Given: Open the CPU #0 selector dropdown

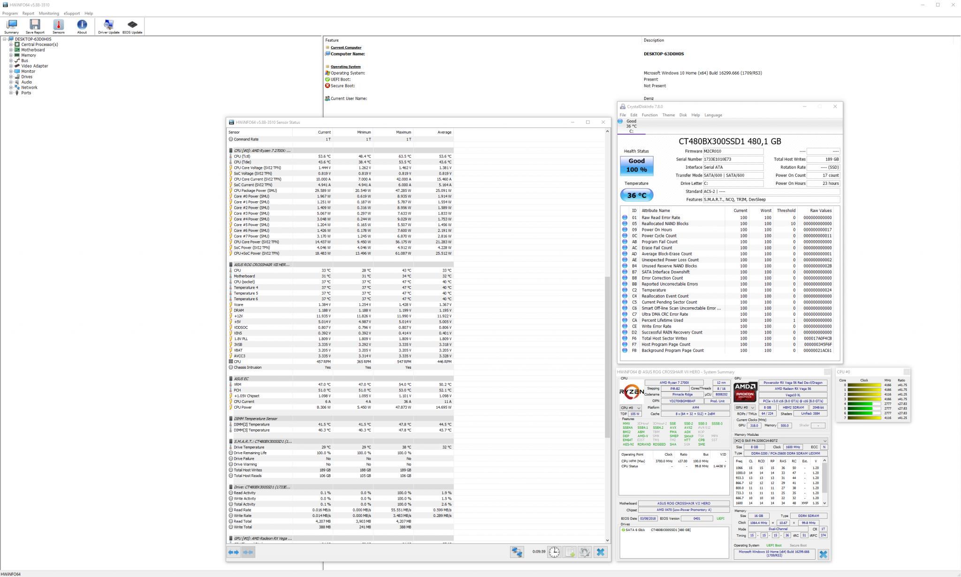Looking at the screenshot, I should 631,408.
